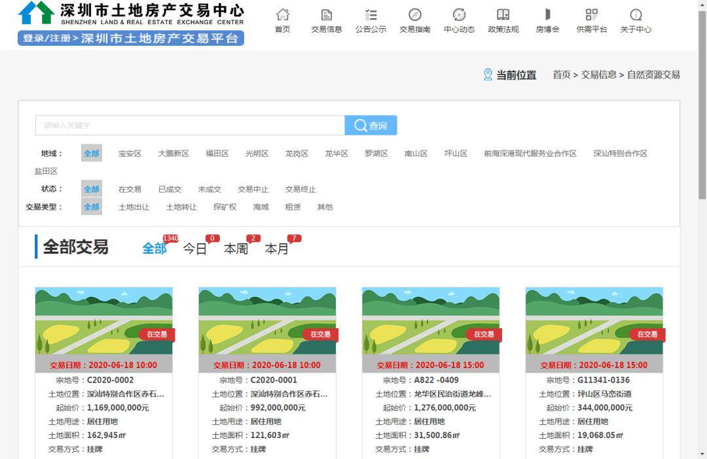Click the keyword search input box
The height and width of the screenshot is (459, 707).
tap(190, 125)
